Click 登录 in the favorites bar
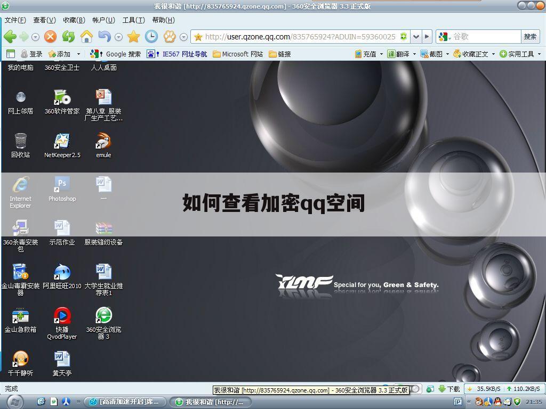546x409 pixels. pos(31,54)
